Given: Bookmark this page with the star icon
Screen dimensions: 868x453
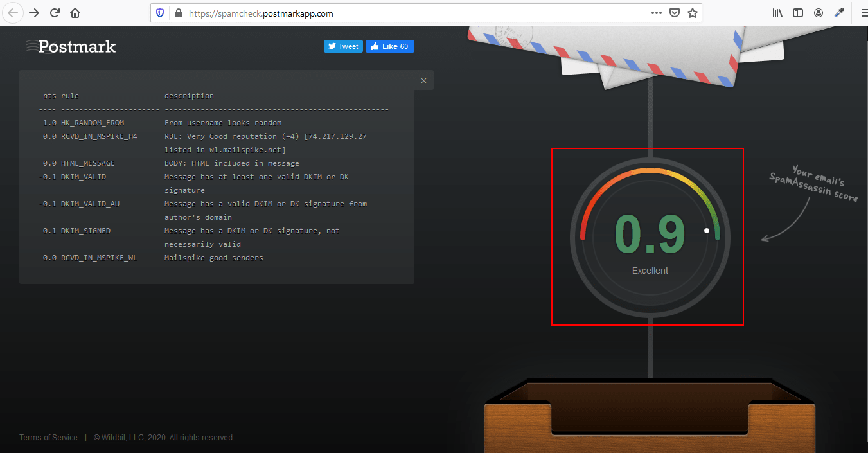Looking at the screenshot, I should coord(692,13).
